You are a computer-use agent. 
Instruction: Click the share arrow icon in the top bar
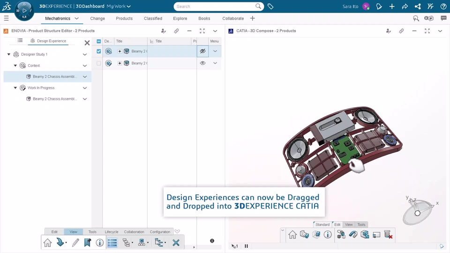405,6
